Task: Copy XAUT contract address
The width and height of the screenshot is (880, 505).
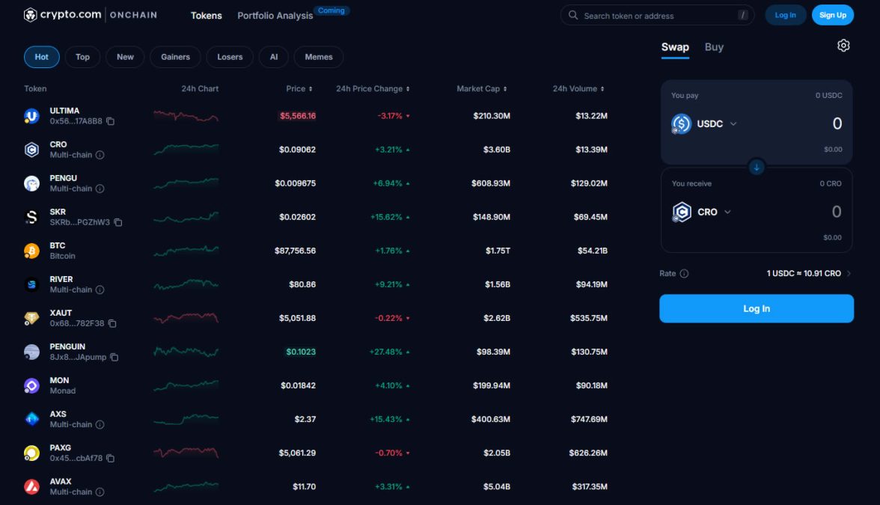Action: point(112,323)
